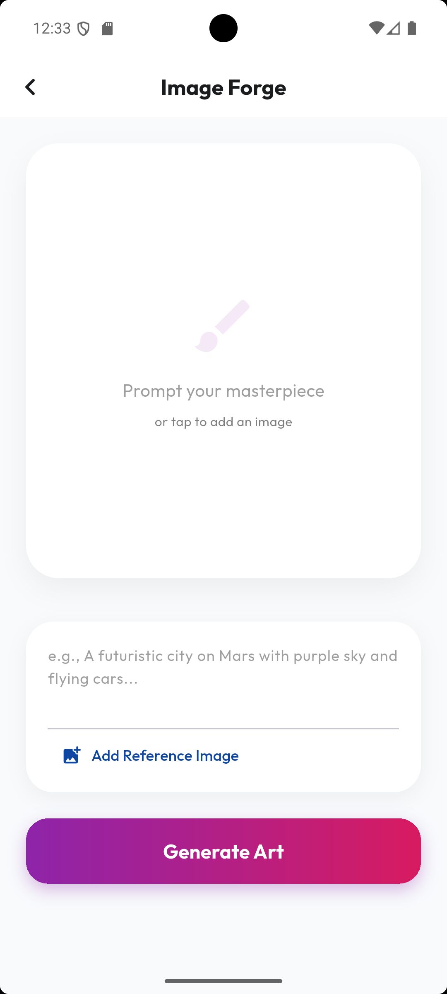Tap the front camera cutout
The image size is (447, 994).
click(223, 28)
